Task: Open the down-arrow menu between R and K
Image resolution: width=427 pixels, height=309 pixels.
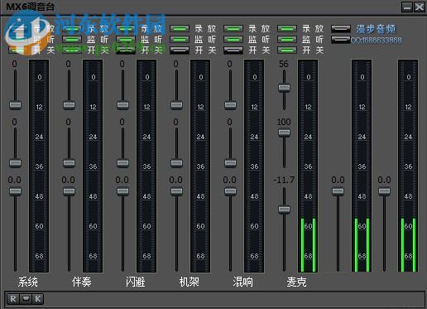Action: click(x=26, y=299)
